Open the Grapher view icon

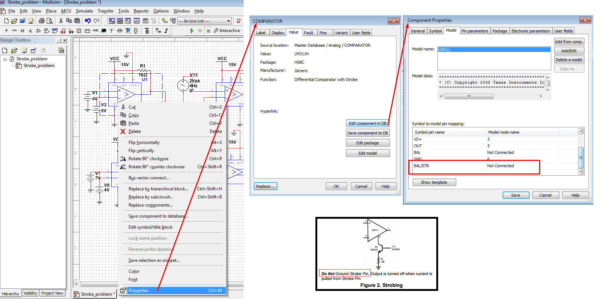point(136,21)
